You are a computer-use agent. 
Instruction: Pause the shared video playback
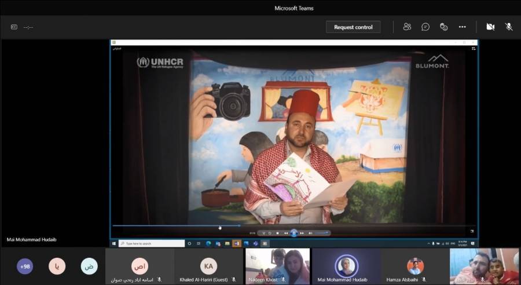294,233
